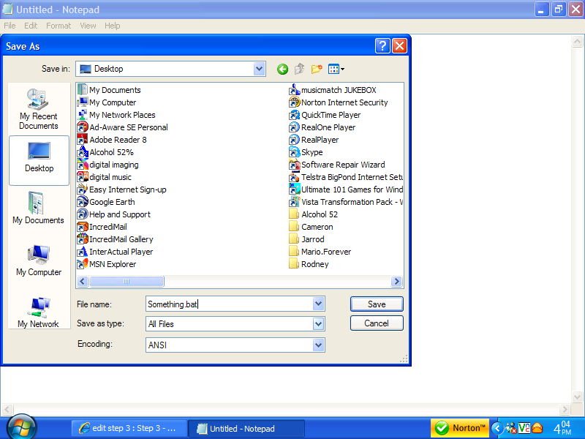Click the Save button
This screenshot has height=439, width=585.
tap(377, 304)
